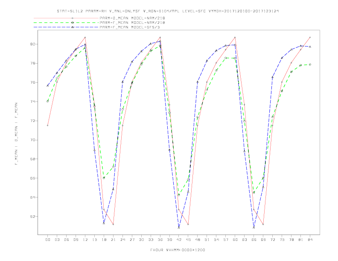
Task: Click x-axis forecast hour label 57
Action: point(226,240)
